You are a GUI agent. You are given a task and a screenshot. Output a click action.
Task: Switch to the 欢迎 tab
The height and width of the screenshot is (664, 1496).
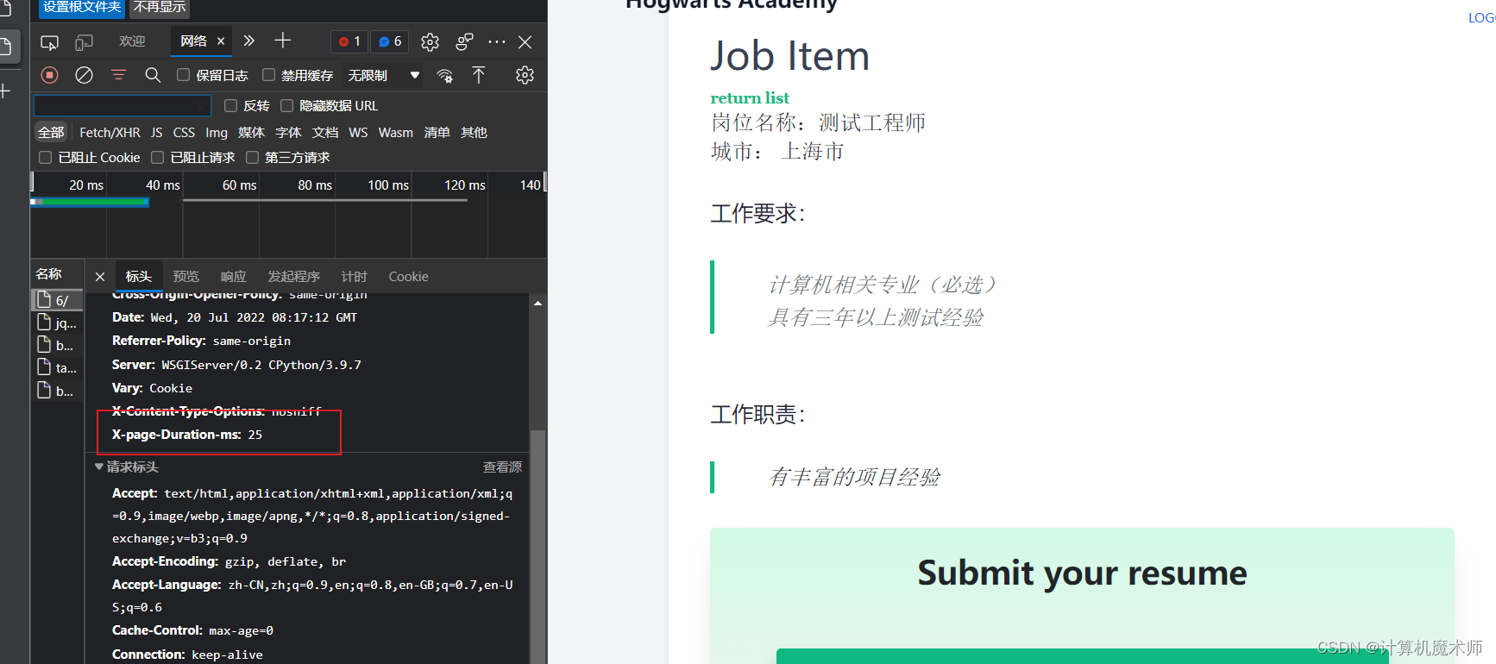click(x=132, y=41)
